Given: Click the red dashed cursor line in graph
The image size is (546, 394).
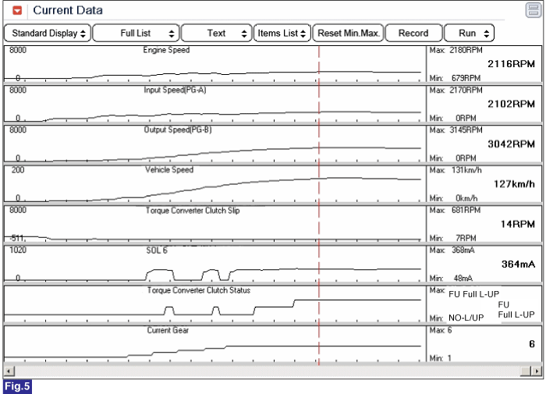Looking at the screenshot, I should (x=318, y=205).
